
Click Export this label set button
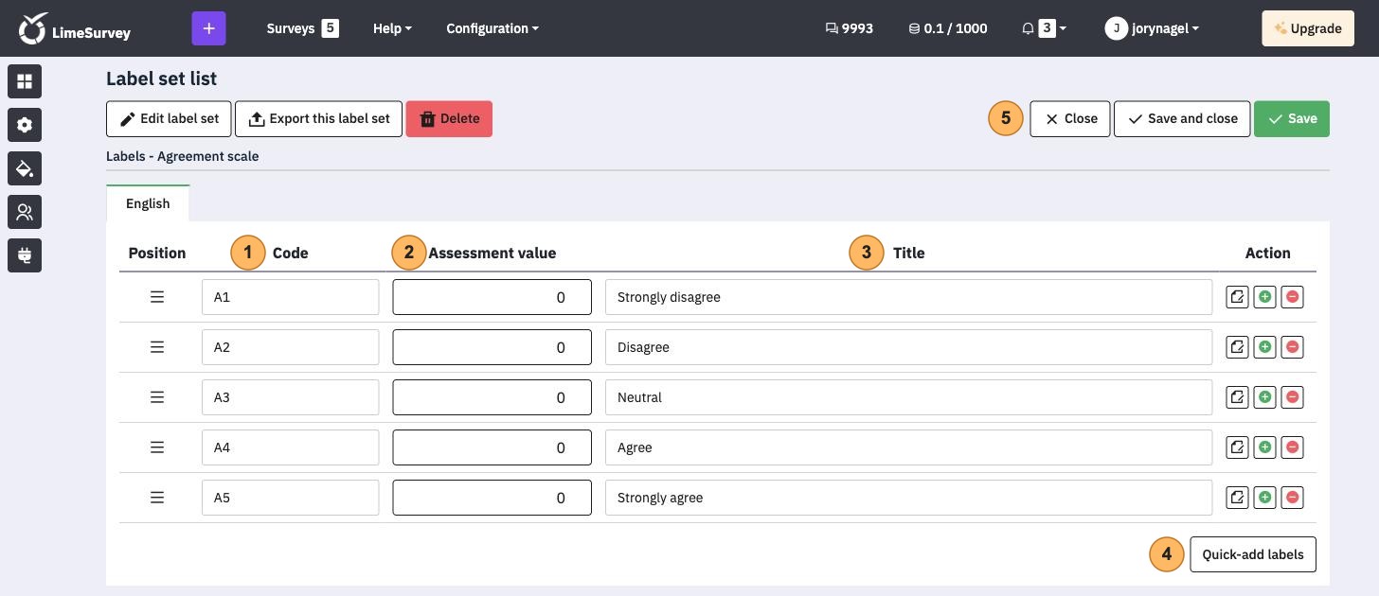[318, 118]
